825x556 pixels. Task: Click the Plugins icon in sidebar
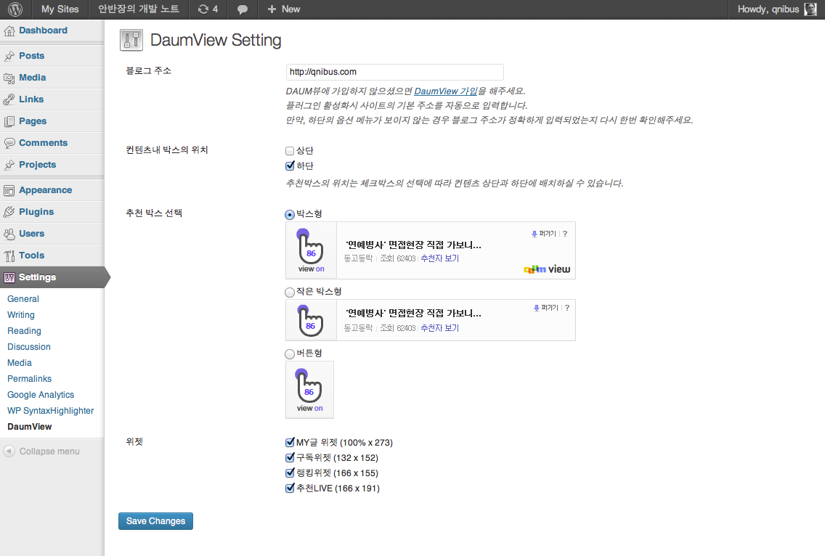(9, 212)
